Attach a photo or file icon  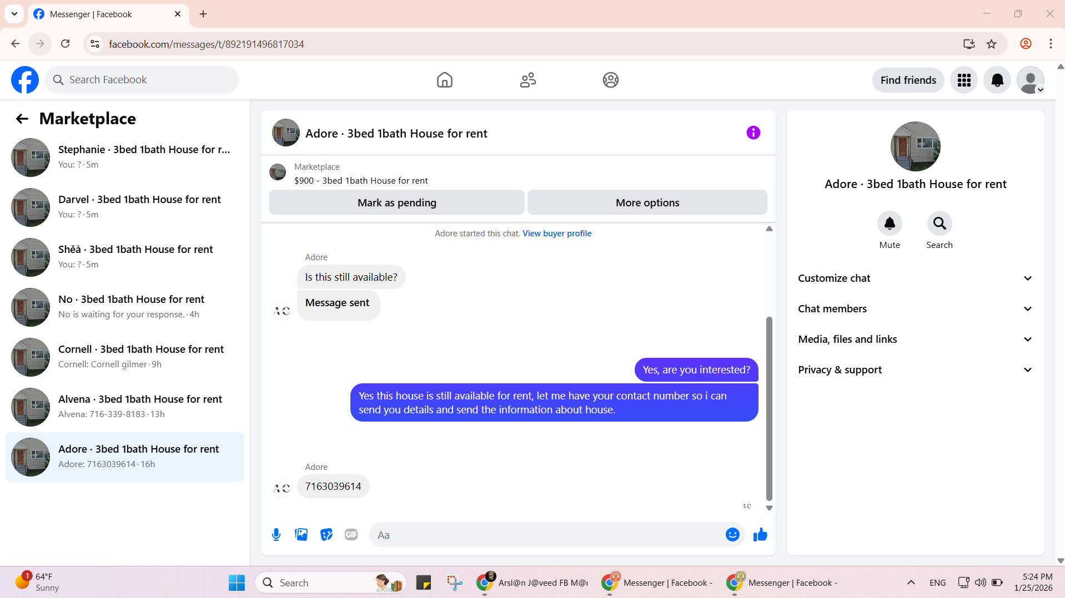301,535
